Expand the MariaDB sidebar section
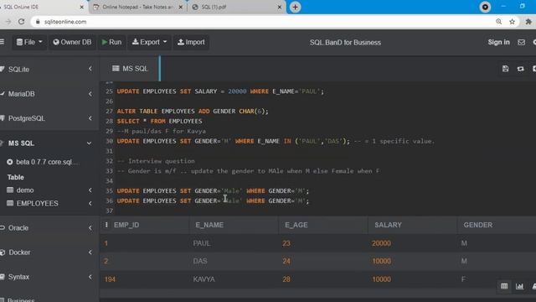This screenshot has width=536, height=302. 90,93
